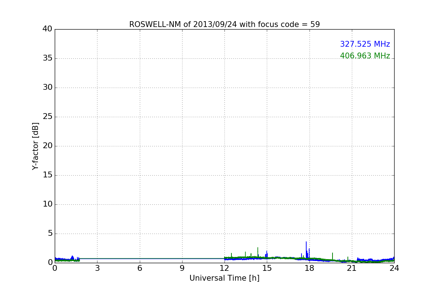
Task: Click the green spike just before 15 hours
Action: 258,252
